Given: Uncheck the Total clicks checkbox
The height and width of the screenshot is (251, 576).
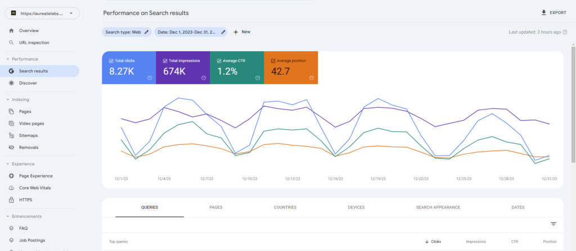Looking at the screenshot, I should (111, 61).
